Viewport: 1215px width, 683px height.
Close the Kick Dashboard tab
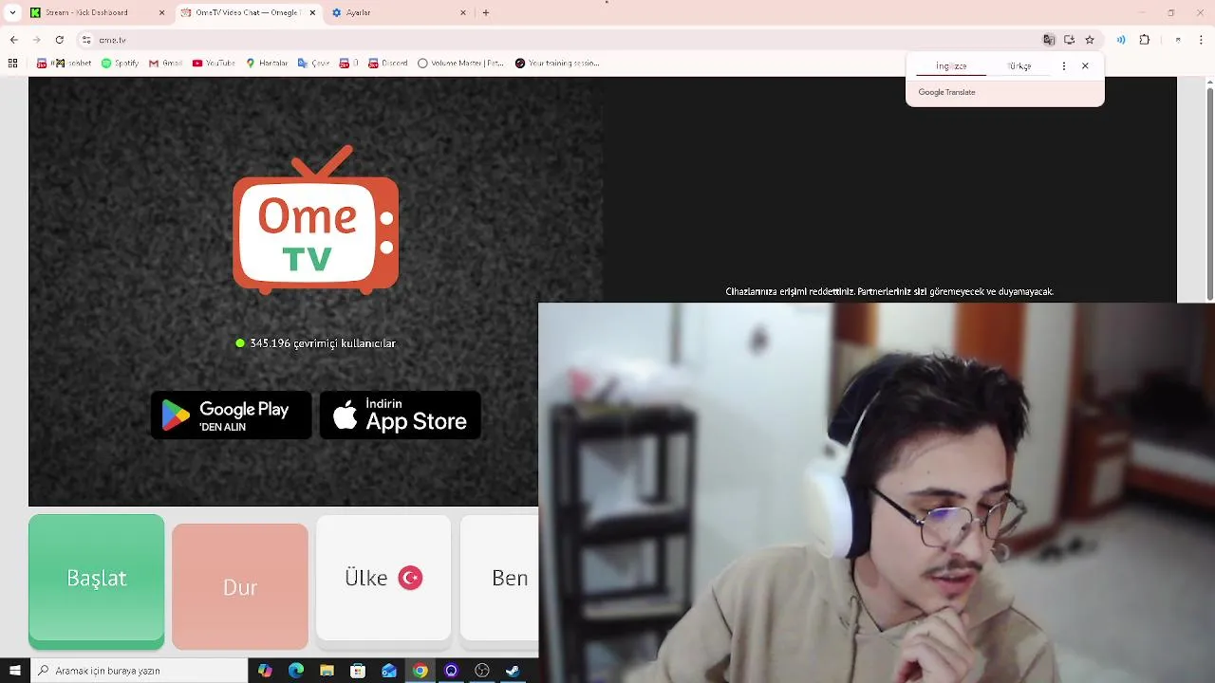[x=161, y=12]
